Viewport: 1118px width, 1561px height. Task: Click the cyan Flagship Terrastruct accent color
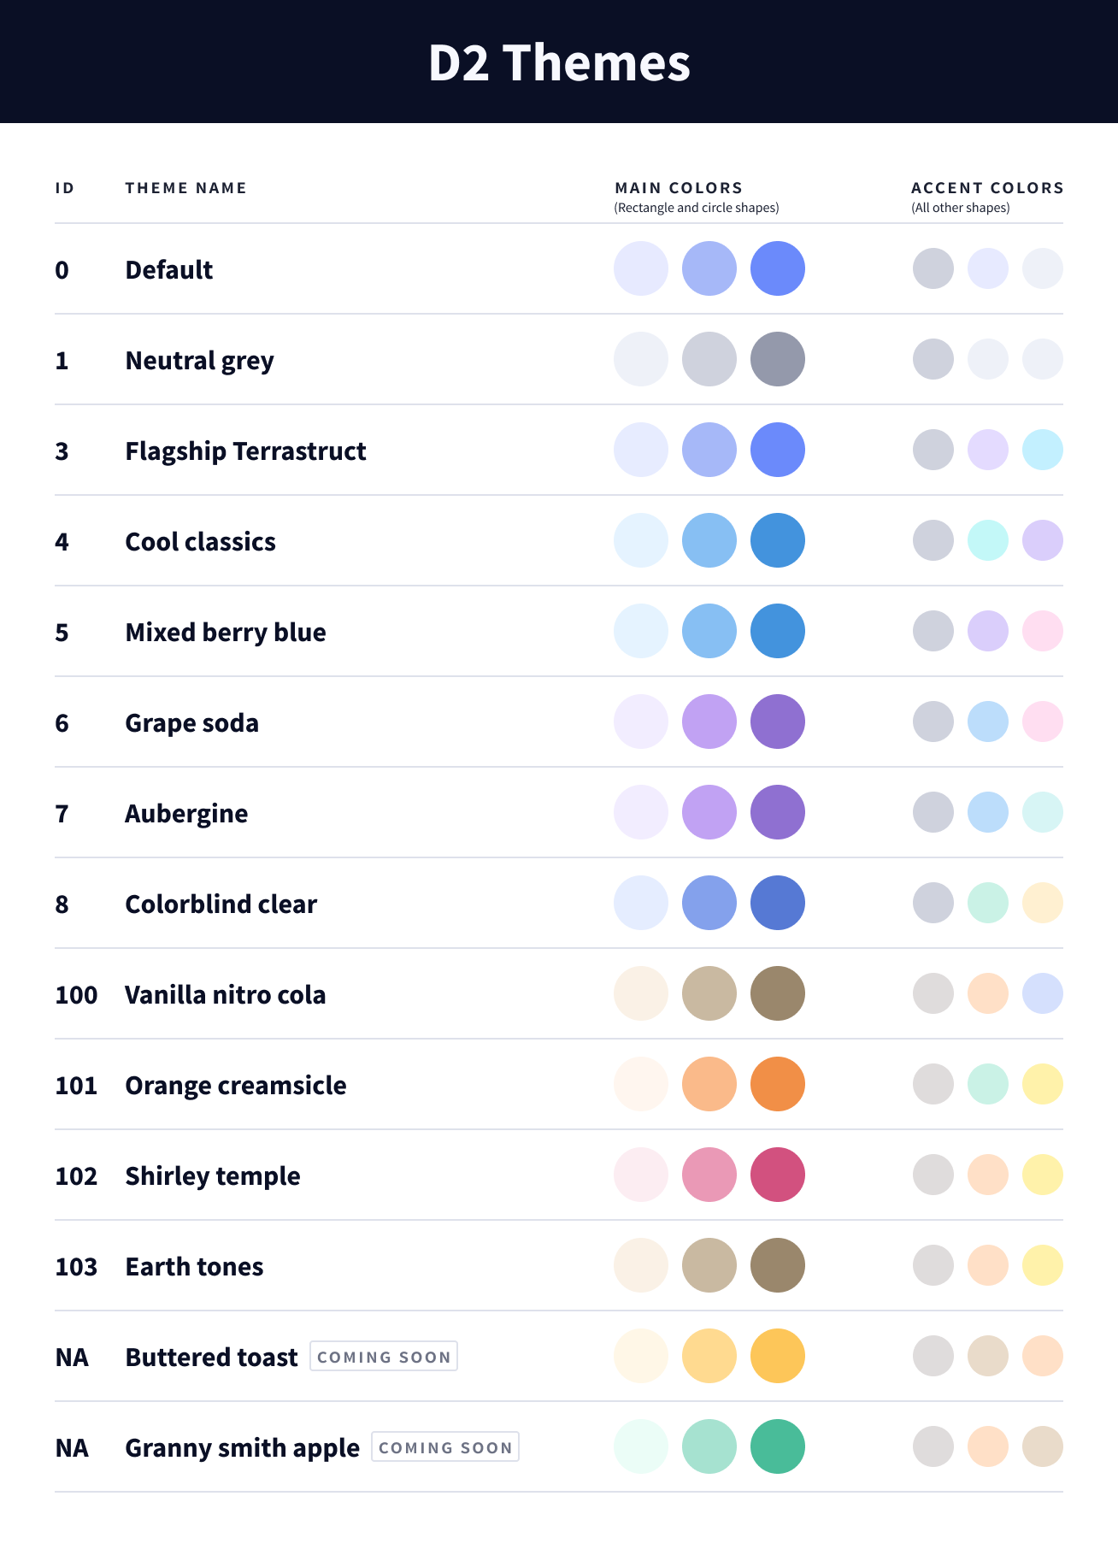pyautogui.click(x=1042, y=450)
